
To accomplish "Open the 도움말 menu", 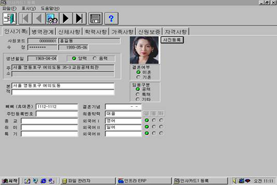I will [x=50, y=8].
